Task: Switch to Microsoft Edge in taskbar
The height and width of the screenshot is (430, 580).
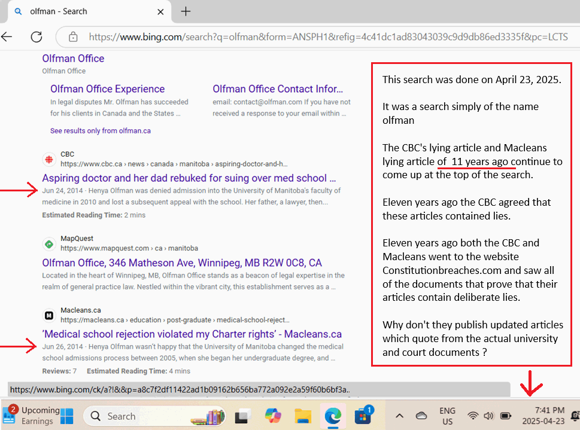Action: pyautogui.click(x=333, y=416)
